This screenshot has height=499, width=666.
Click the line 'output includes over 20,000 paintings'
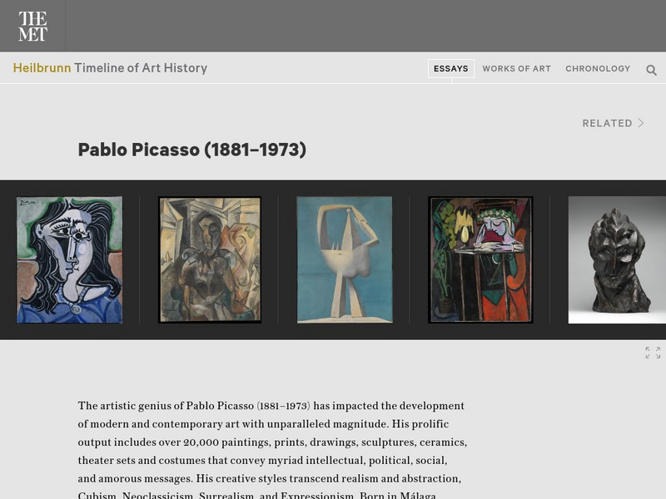click(x=272, y=442)
